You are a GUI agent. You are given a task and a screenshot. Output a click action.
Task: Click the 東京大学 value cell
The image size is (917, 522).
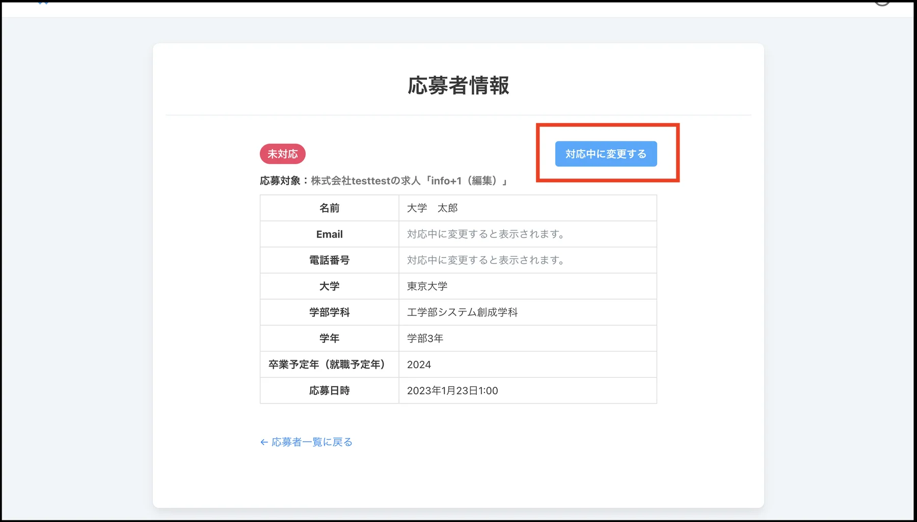point(528,286)
